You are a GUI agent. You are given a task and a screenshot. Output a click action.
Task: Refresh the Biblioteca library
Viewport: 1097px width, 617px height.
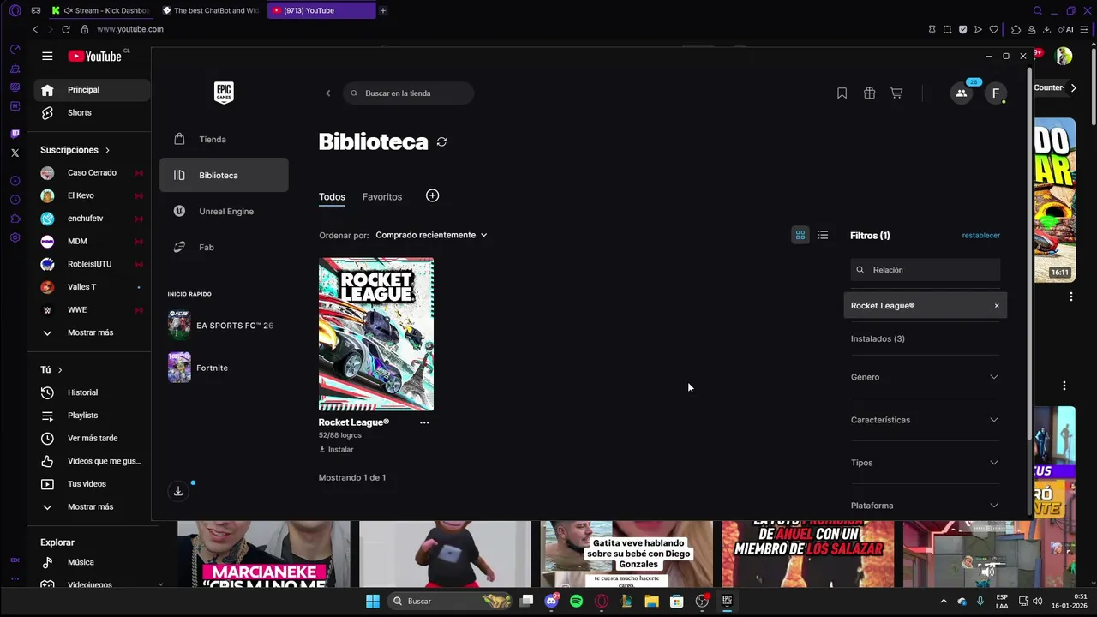pyautogui.click(x=441, y=141)
